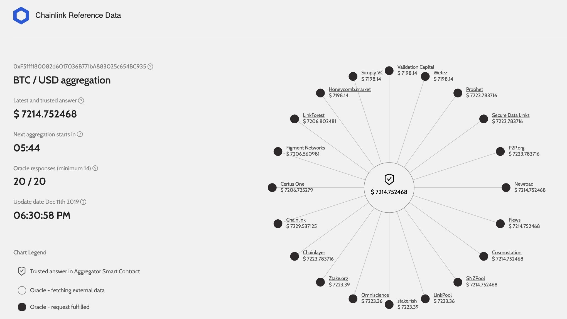Open the Secure Data Links oracle page

pos(511,115)
